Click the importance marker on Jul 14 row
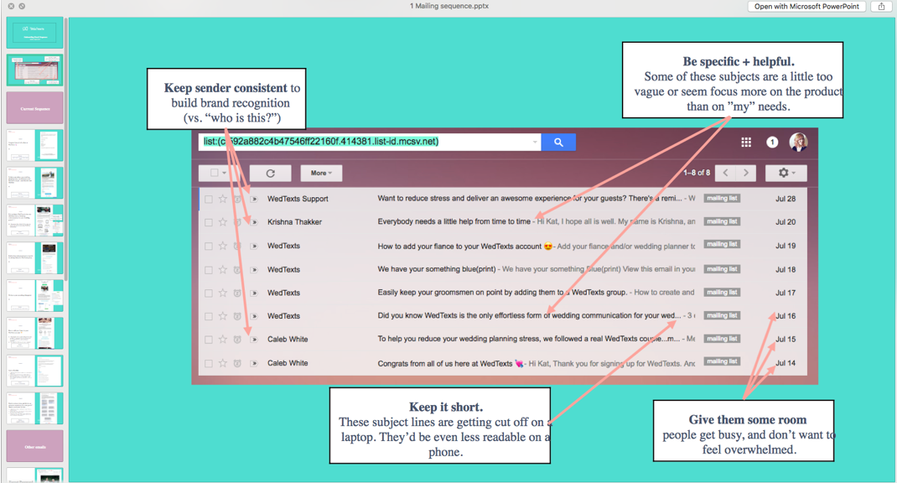Screen dimensions: 897x483 [253, 363]
